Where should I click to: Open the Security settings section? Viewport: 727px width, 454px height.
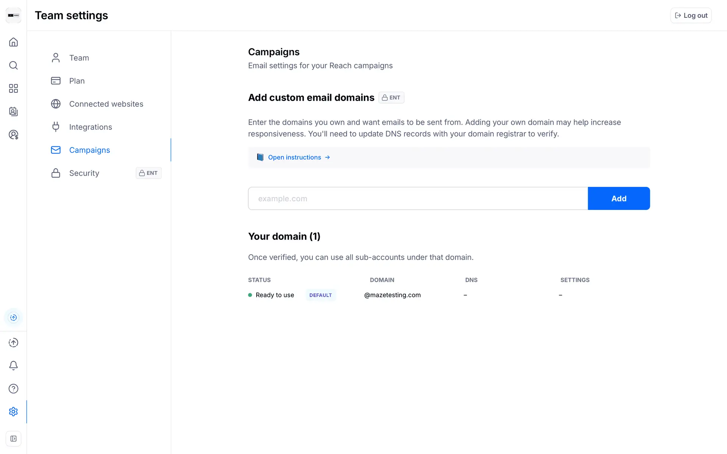coord(84,173)
